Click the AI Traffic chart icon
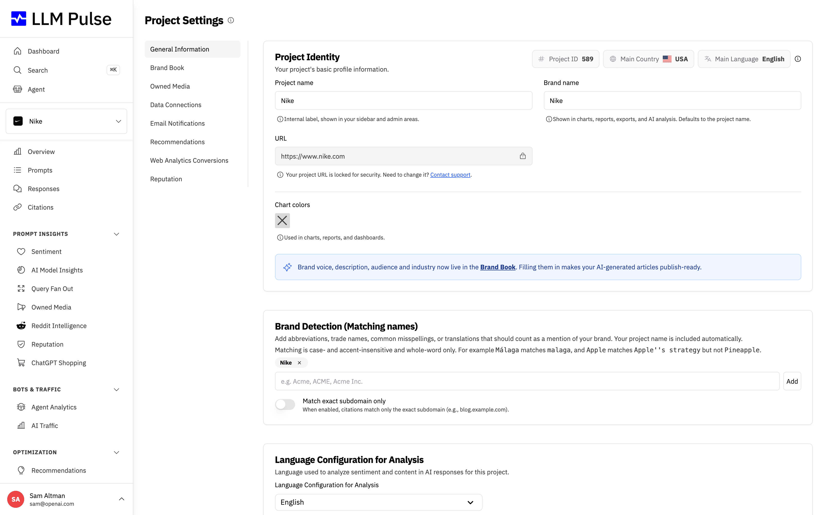The width and height of the screenshot is (824, 515). pos(21,425)
